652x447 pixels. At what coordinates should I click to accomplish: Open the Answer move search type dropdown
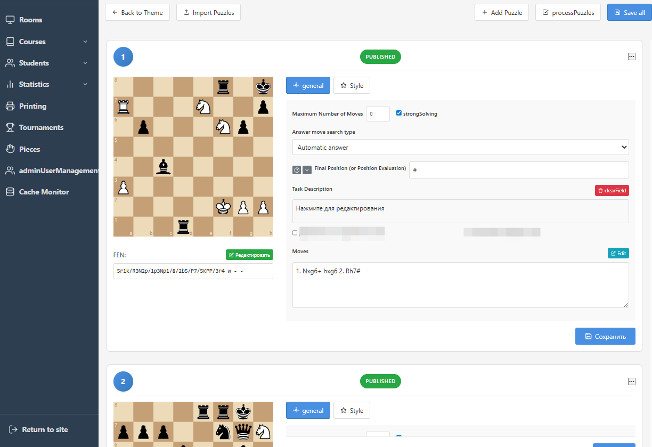460,147
